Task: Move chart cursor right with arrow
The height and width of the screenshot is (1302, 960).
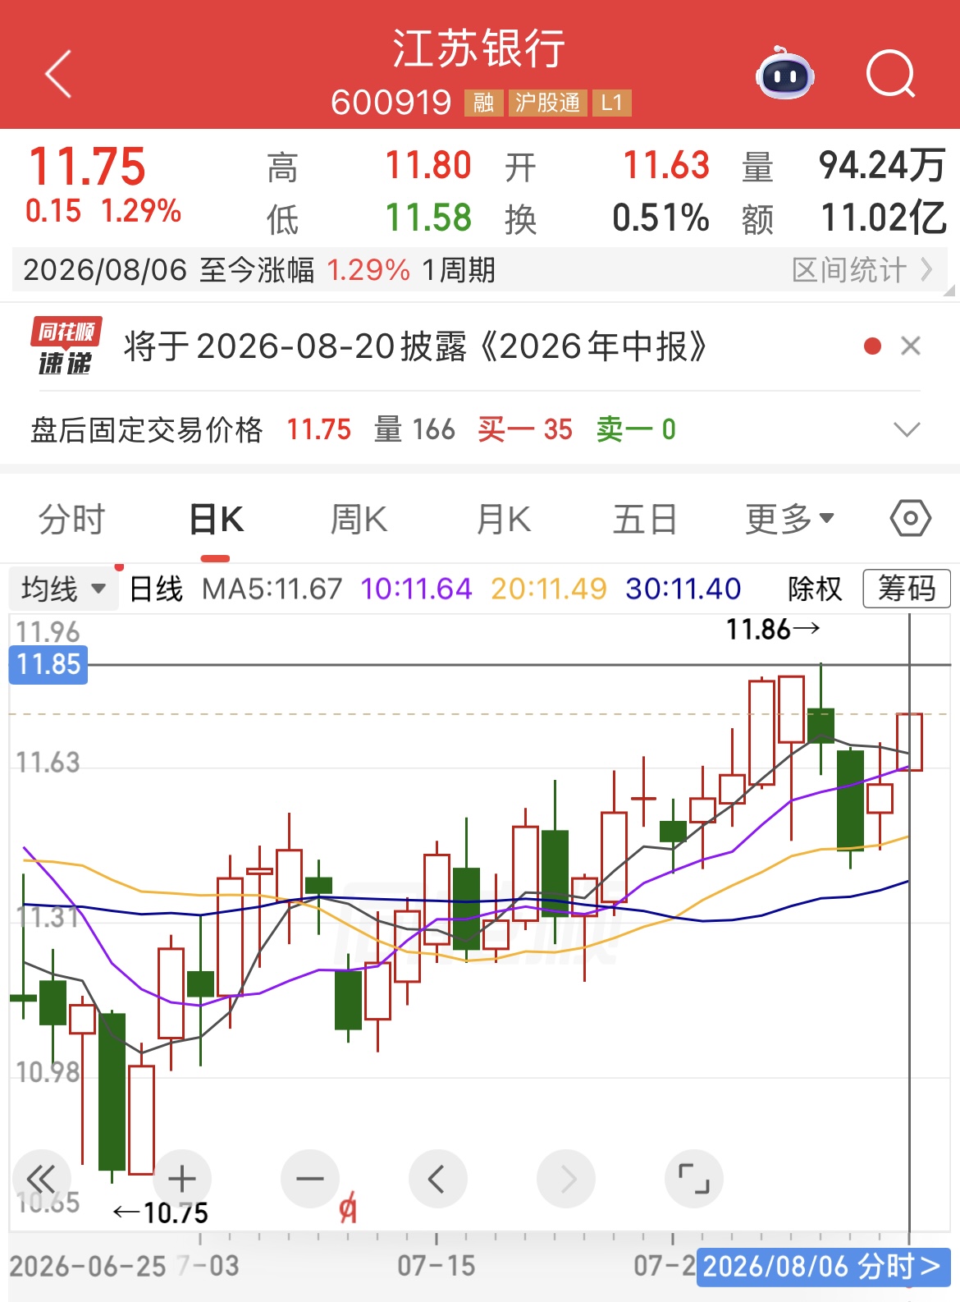Action: click(566, 1180)
